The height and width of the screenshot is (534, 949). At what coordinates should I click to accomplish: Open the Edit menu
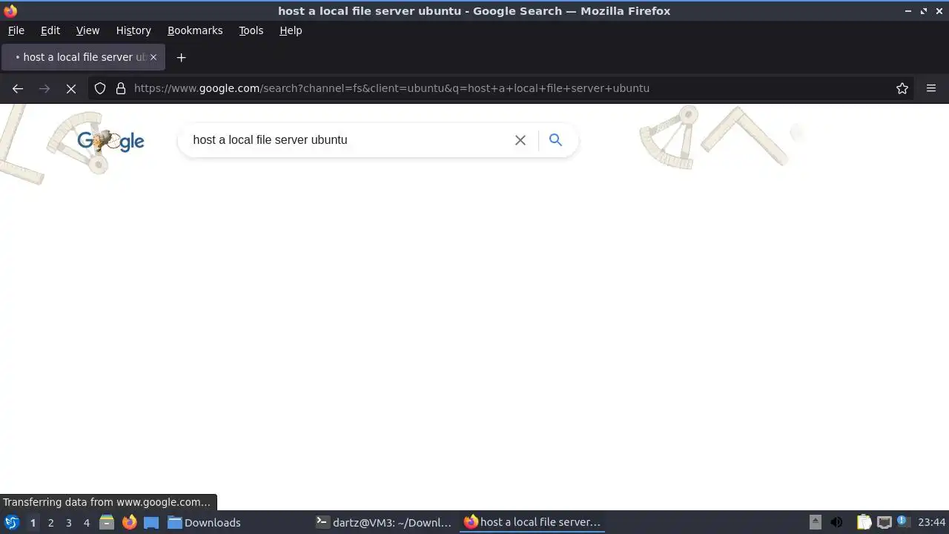point(50,30)
